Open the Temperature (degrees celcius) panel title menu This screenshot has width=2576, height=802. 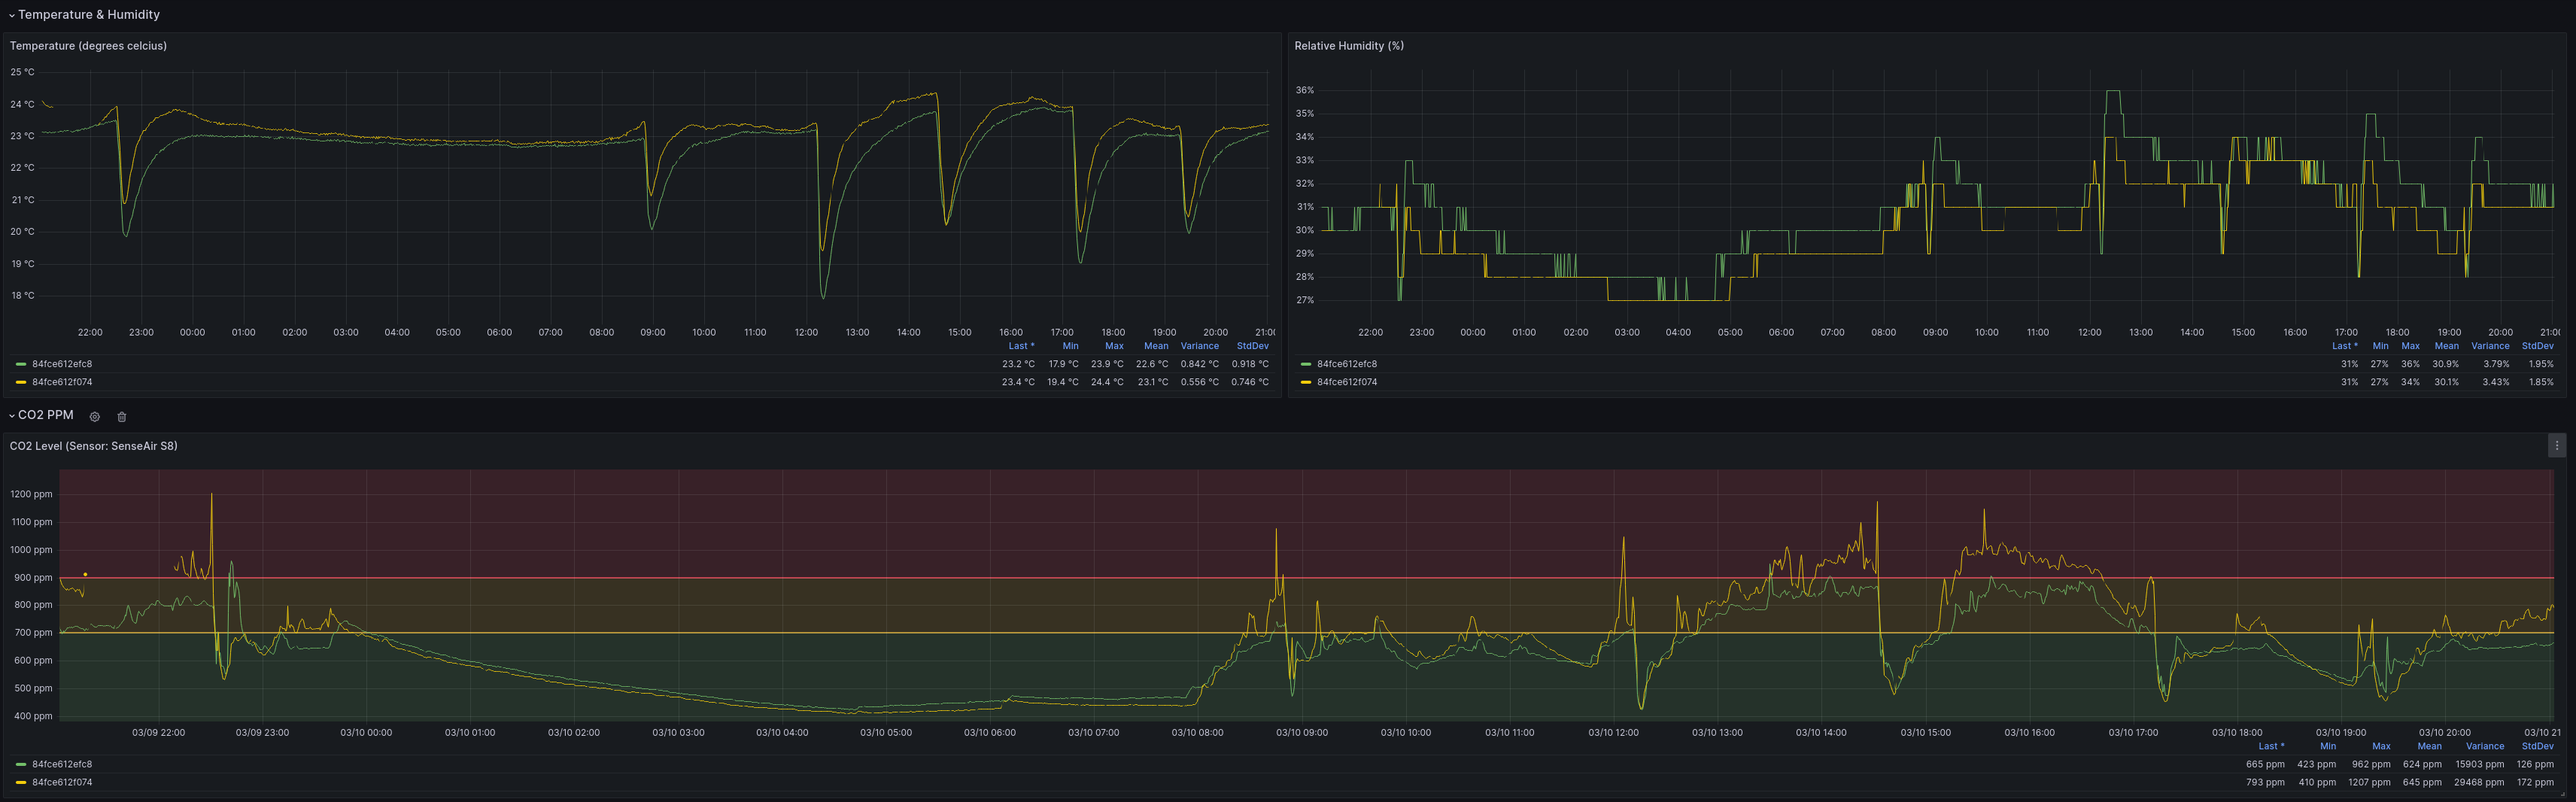(x=88, y=46)
